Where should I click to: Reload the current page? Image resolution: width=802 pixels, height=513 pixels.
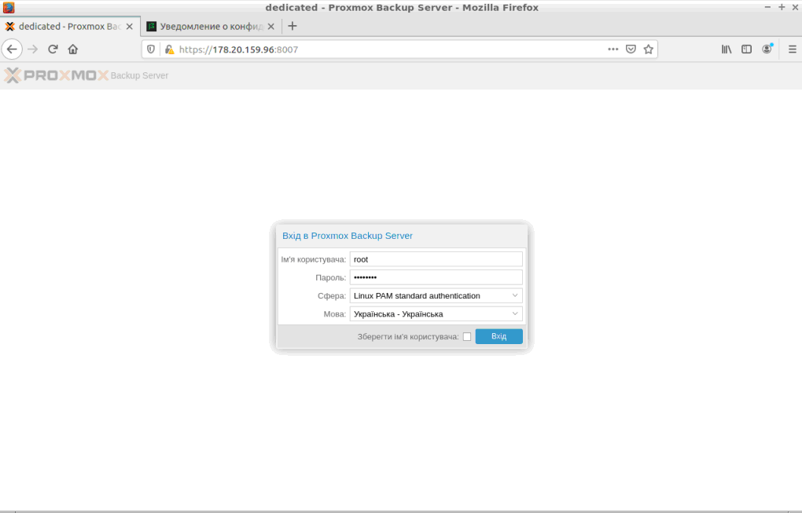pyautogui.click(x=53, y=49)
